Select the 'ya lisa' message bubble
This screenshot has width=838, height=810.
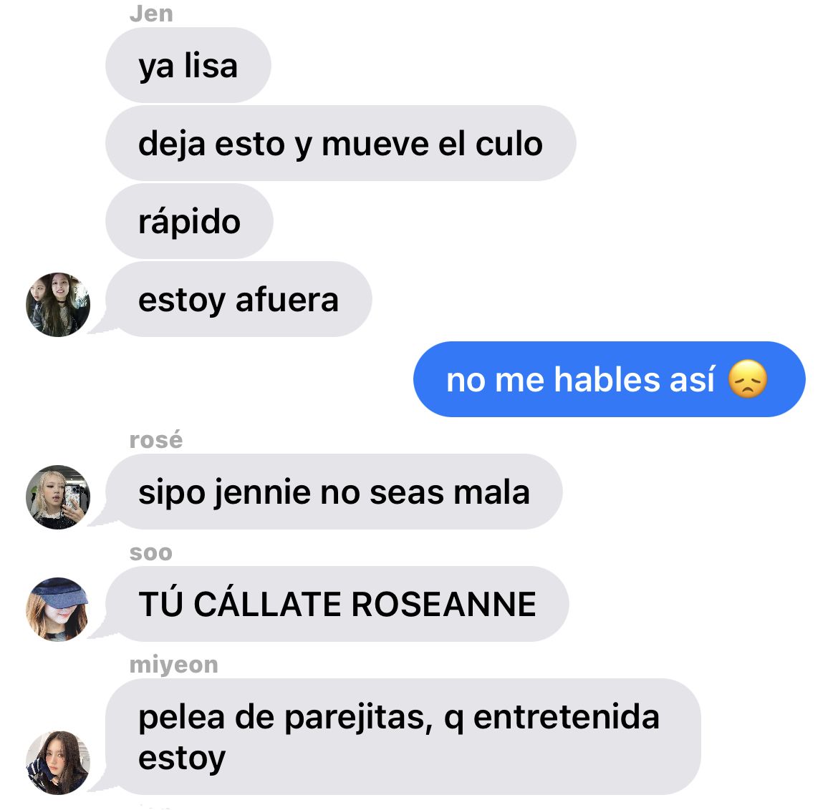pos(188,65)
